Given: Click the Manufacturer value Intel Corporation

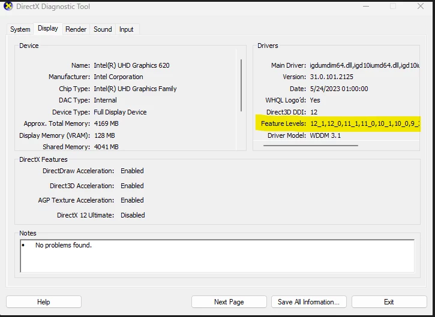Looking at the screenshot, I should [x=118, y=77].
